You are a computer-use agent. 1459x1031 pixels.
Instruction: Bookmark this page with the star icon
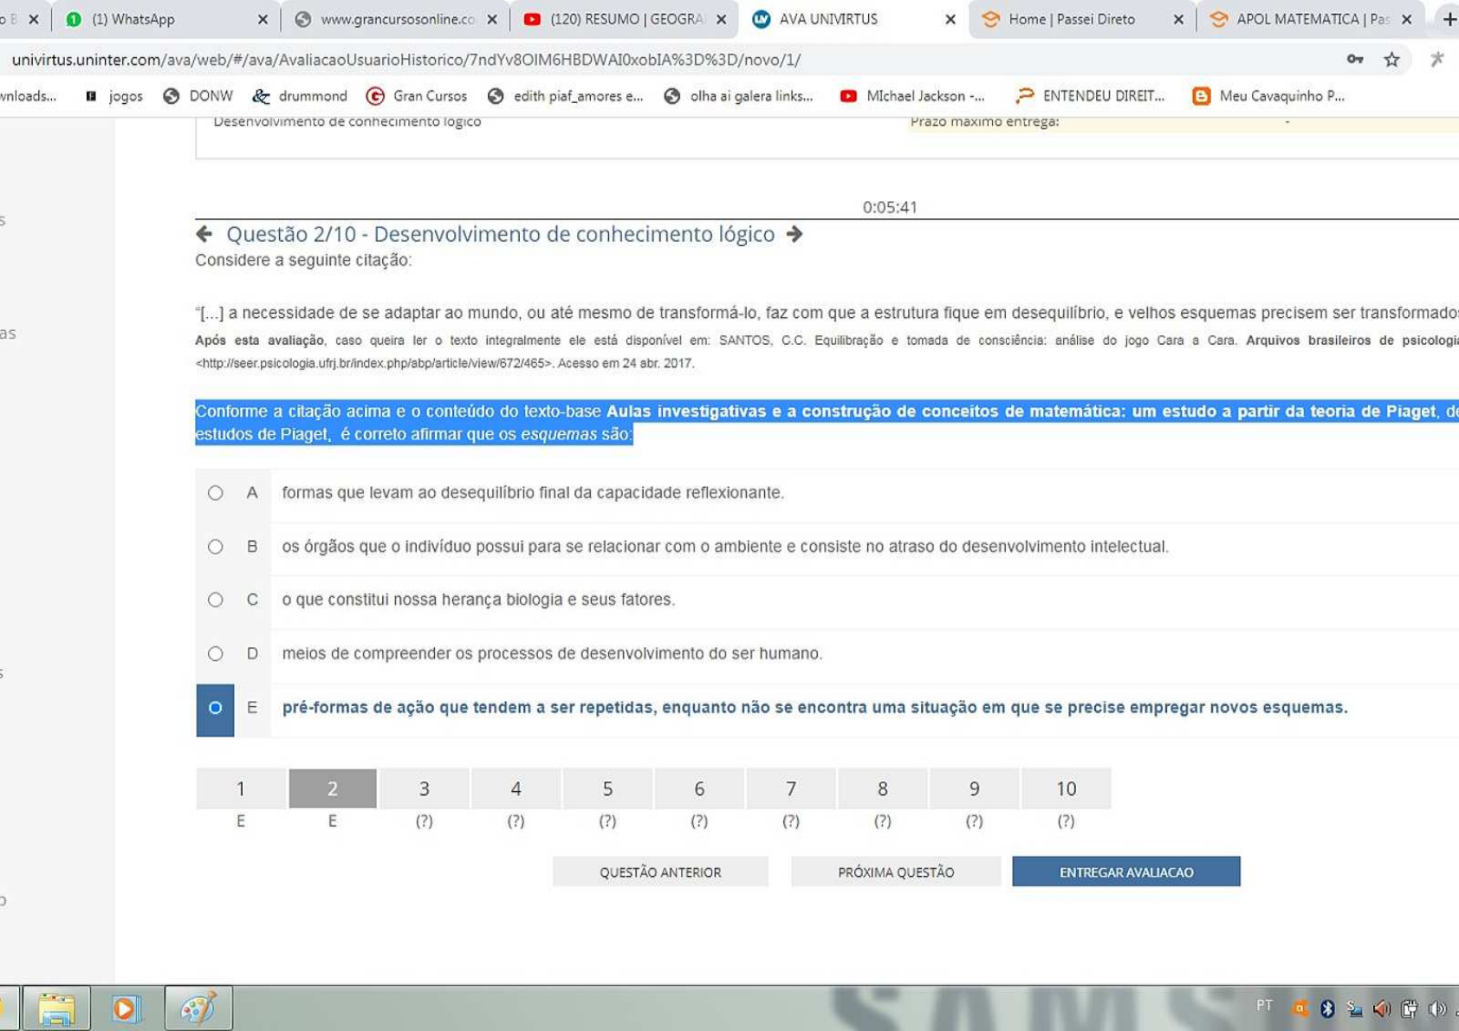(x=1391, y=59)
